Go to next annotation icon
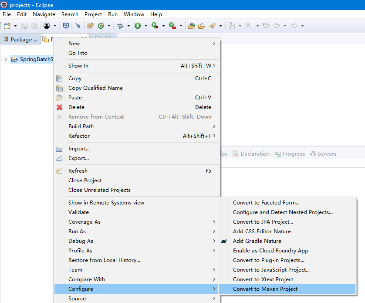 pyautogui.click(x=231, y=26)
